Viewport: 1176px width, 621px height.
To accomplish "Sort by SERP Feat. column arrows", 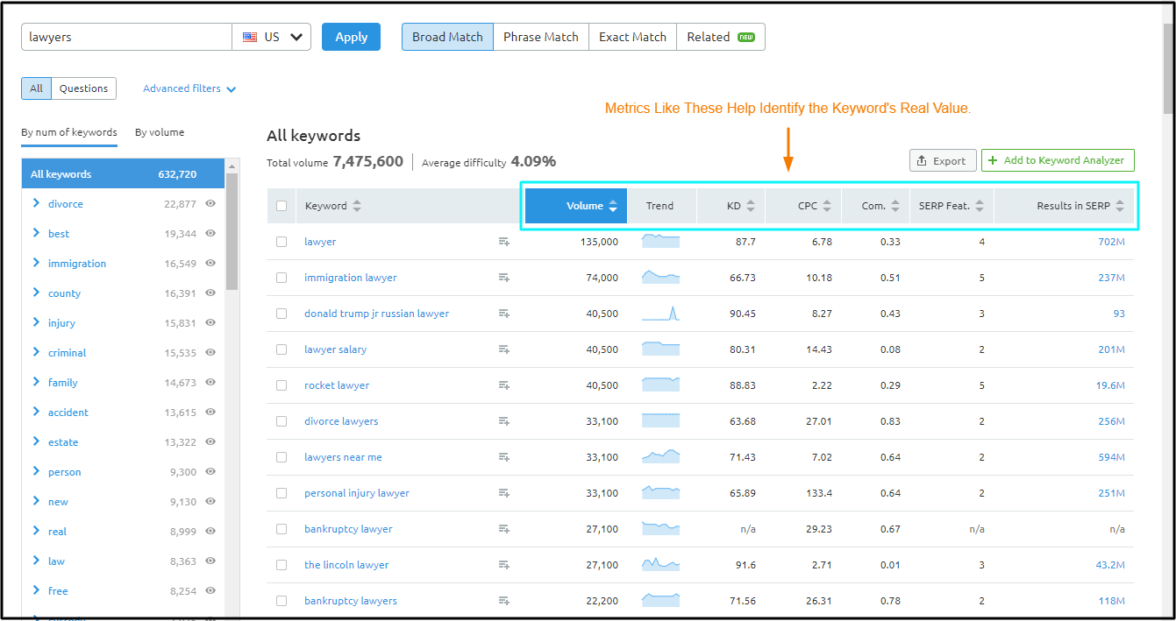I will click(x=979, y=207).
